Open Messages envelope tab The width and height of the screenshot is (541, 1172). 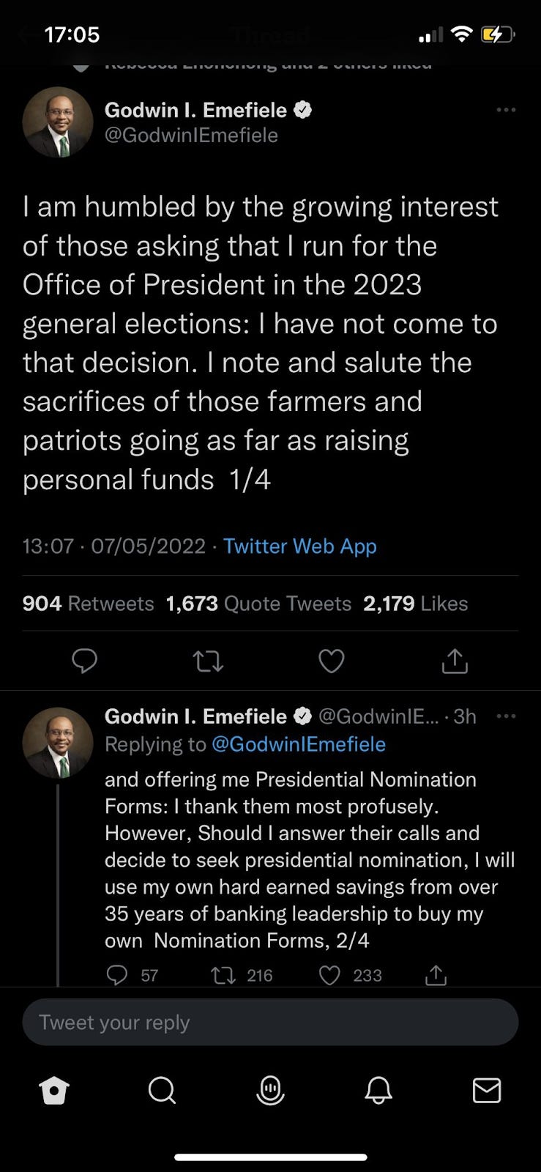487,1091
